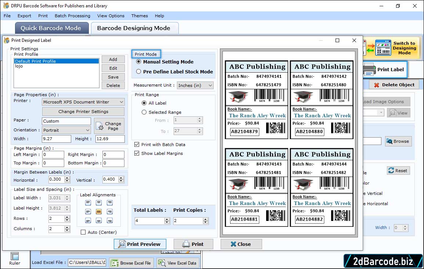Select middle-left label alignment icon
Viewport: 424px width, 269px height.
88,211
